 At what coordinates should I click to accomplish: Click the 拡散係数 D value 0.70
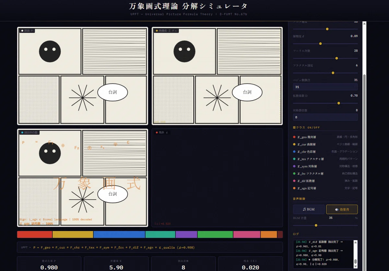click(354, 96)
